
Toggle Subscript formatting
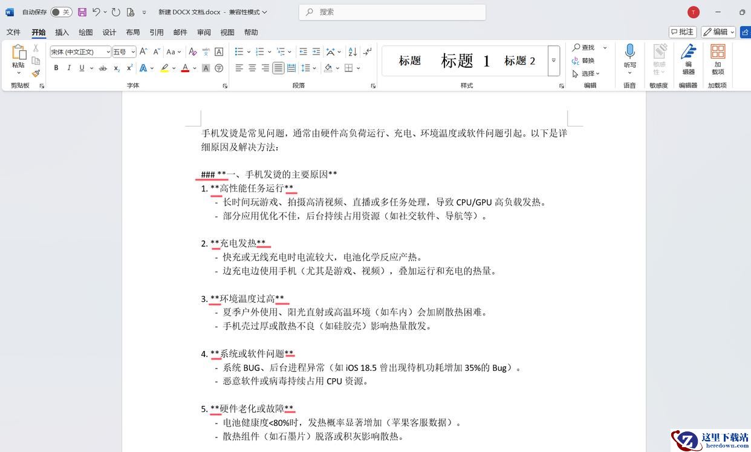tap(116, 68)
